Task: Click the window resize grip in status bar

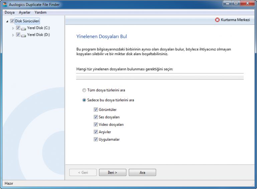Action: 253,185
